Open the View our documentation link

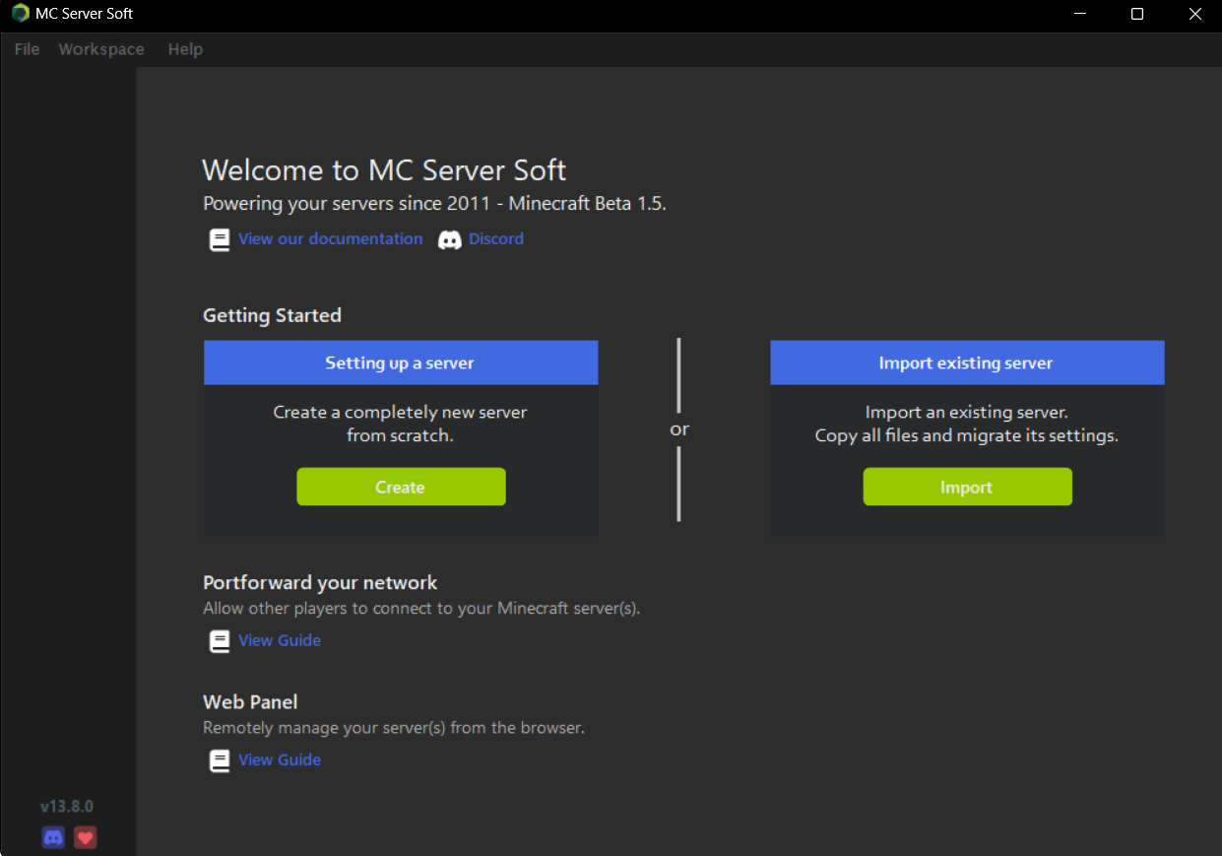(330, 238)
